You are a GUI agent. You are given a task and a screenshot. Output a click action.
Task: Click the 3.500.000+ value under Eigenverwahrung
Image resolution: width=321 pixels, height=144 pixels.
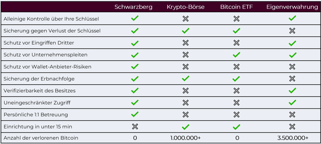click(293, 138)
